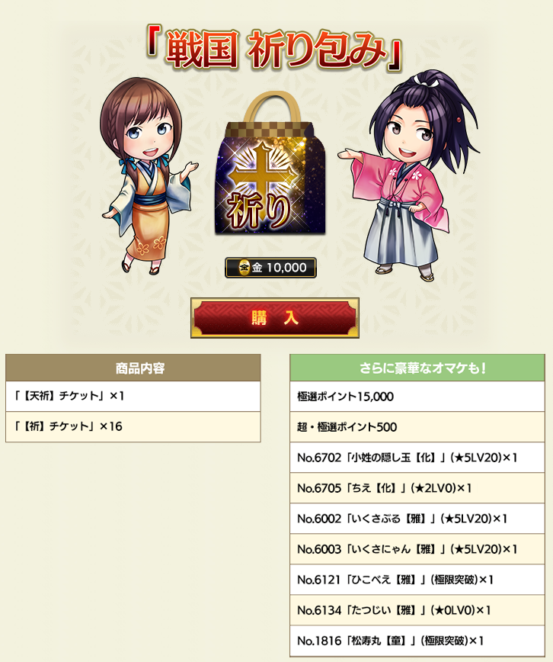Click No.6702 小姓の隠し玉【化】 entry

pyautogui.click(x=417, y=458)
